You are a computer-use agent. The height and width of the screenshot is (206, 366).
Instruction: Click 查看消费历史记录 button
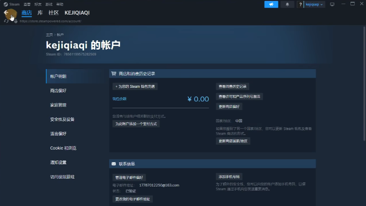click(x=232, y=86)
